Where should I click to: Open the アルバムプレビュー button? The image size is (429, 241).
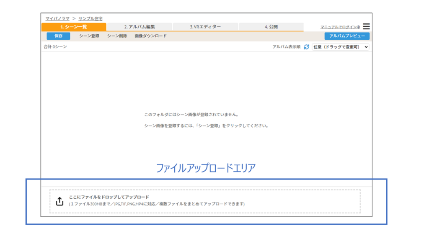pyautogui.click(x=347, y=36)
